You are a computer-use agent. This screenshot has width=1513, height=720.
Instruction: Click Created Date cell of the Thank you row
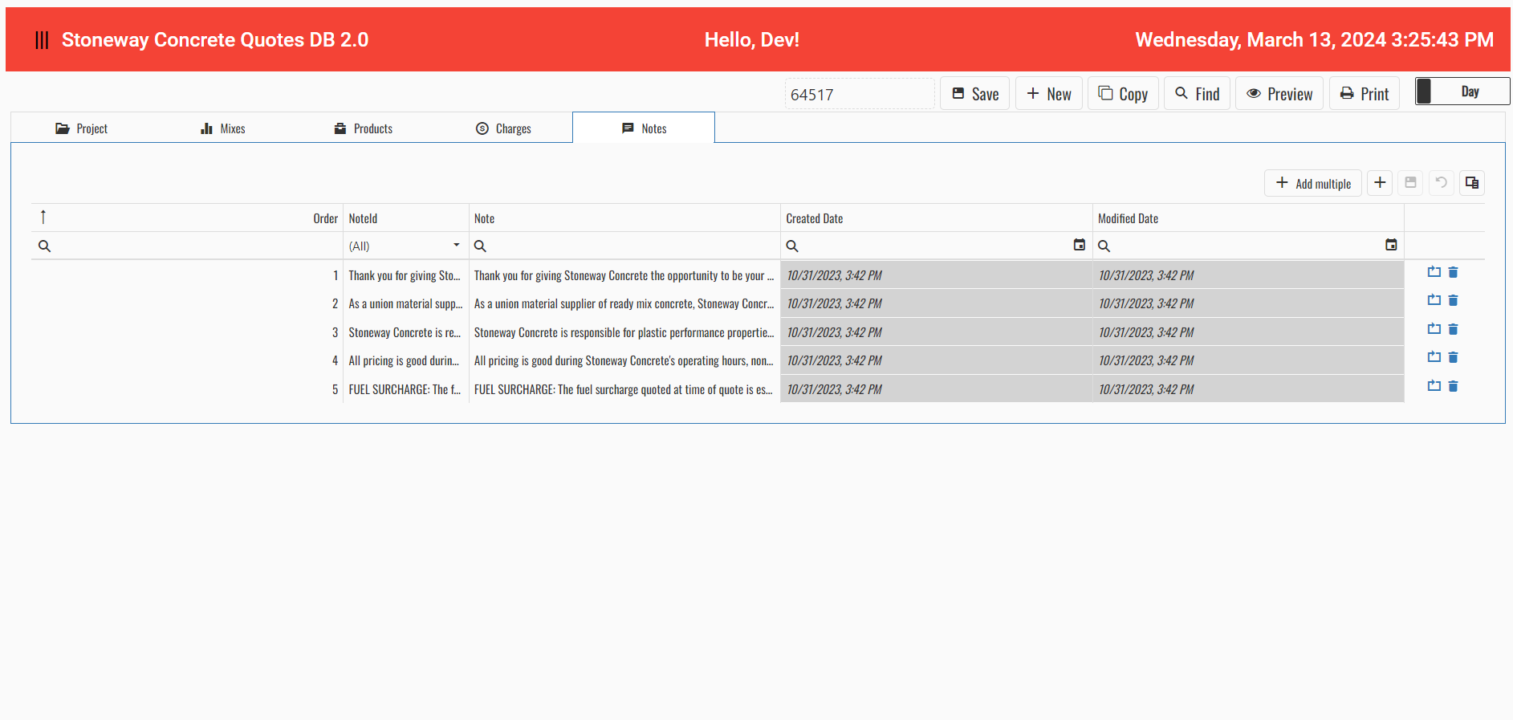coord(937,275)
